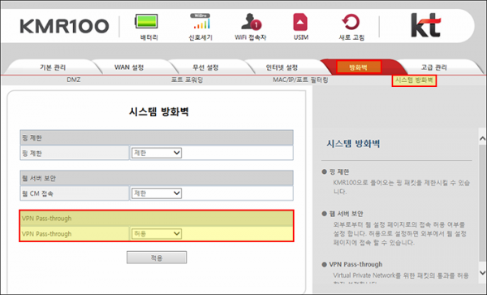View WiFi 접속자 connected users icon

[x=251, y=21]
